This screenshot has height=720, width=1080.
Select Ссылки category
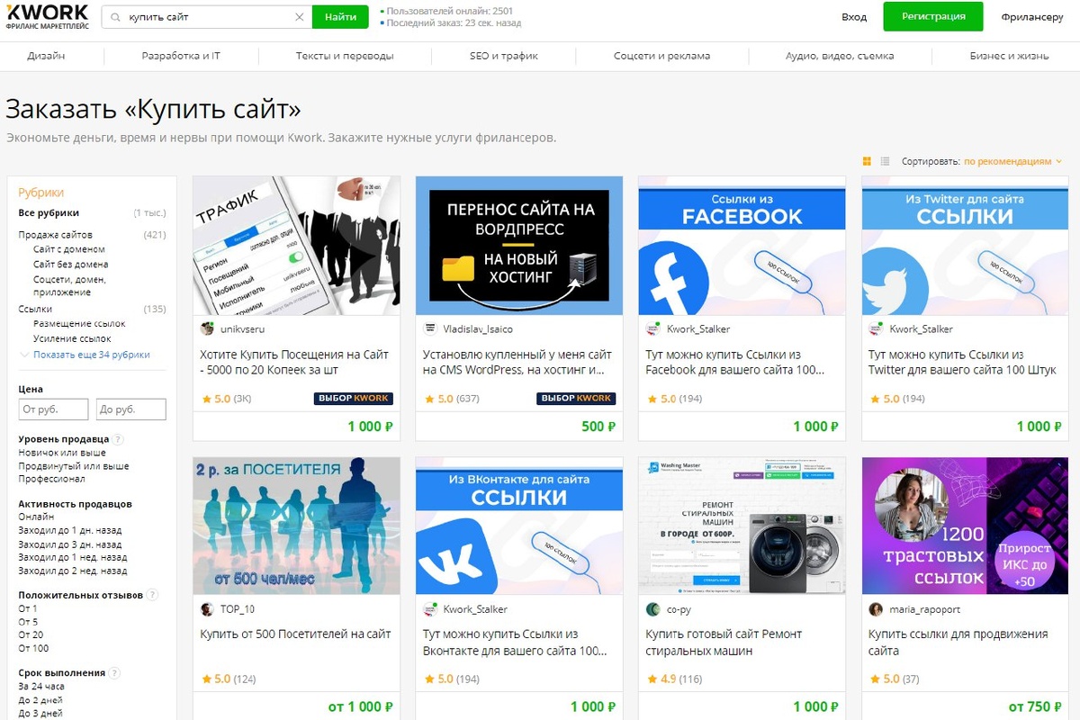tap(35, 309)
